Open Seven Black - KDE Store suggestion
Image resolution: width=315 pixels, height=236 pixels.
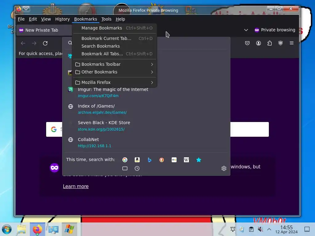146,126
